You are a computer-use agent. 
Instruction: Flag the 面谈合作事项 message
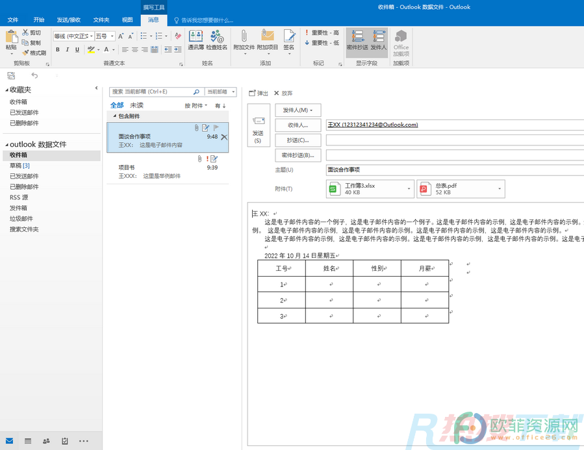(x=216, y=128)
